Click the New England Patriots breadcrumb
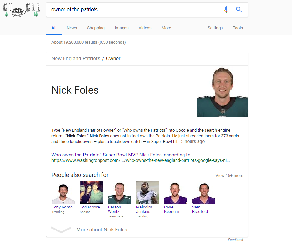The image size is (292, 249). 76,59
